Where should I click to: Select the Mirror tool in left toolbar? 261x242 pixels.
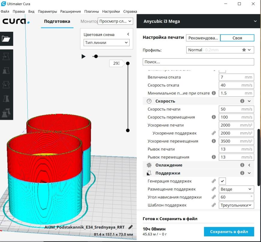pos(6,99)
